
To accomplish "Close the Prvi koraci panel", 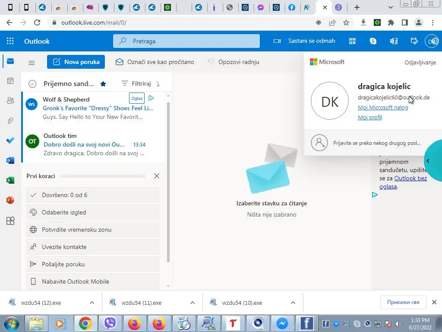I will coord(157,176).
